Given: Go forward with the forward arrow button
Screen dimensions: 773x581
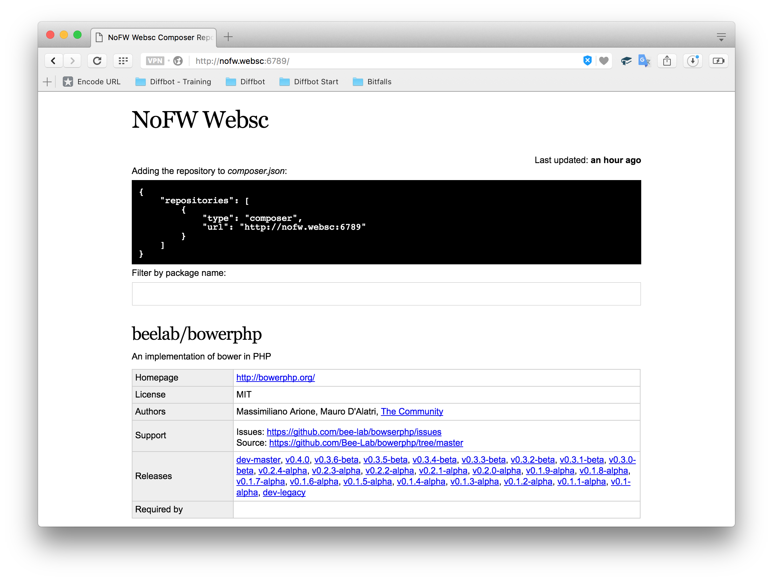Looking at the screenshot, I should [72, 61].
